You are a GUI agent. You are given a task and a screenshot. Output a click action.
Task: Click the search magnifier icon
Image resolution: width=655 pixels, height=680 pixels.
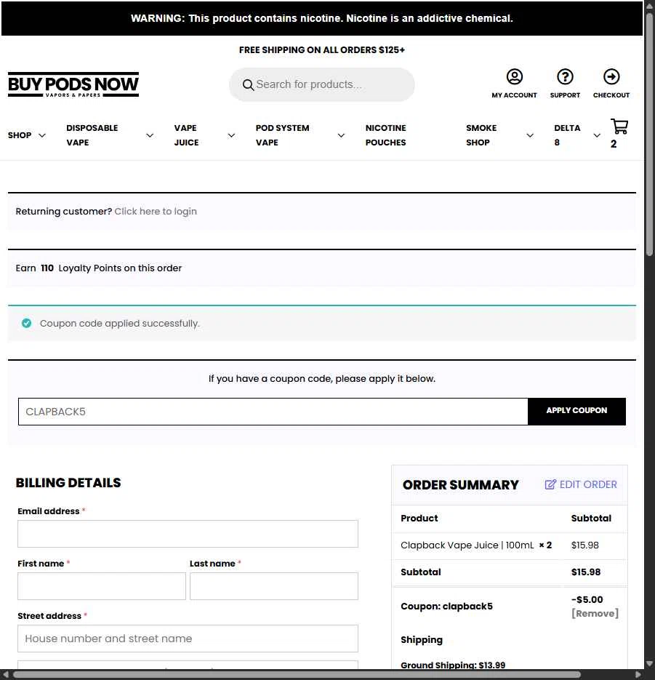(x=249, y=85)
